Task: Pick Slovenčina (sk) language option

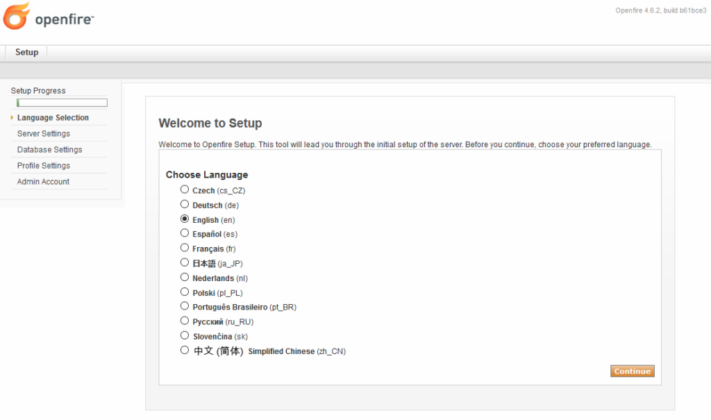Action: pyautogui.click(x=185, y=335)
